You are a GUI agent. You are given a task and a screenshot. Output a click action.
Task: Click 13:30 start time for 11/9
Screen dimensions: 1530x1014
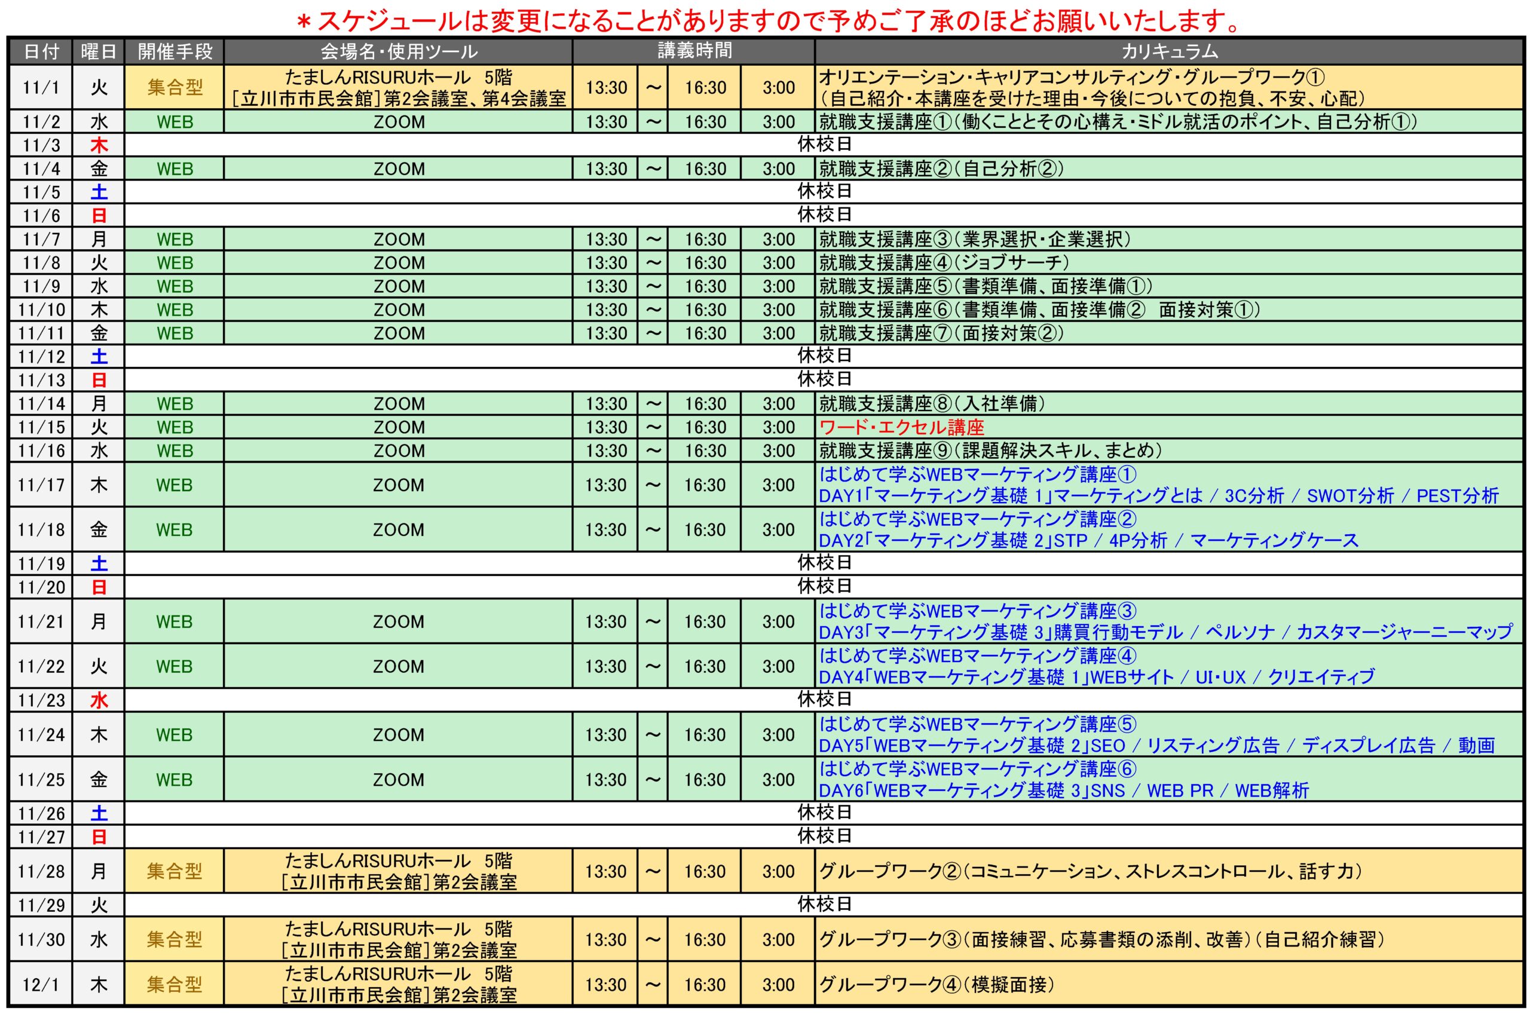(x=606, y=286)
